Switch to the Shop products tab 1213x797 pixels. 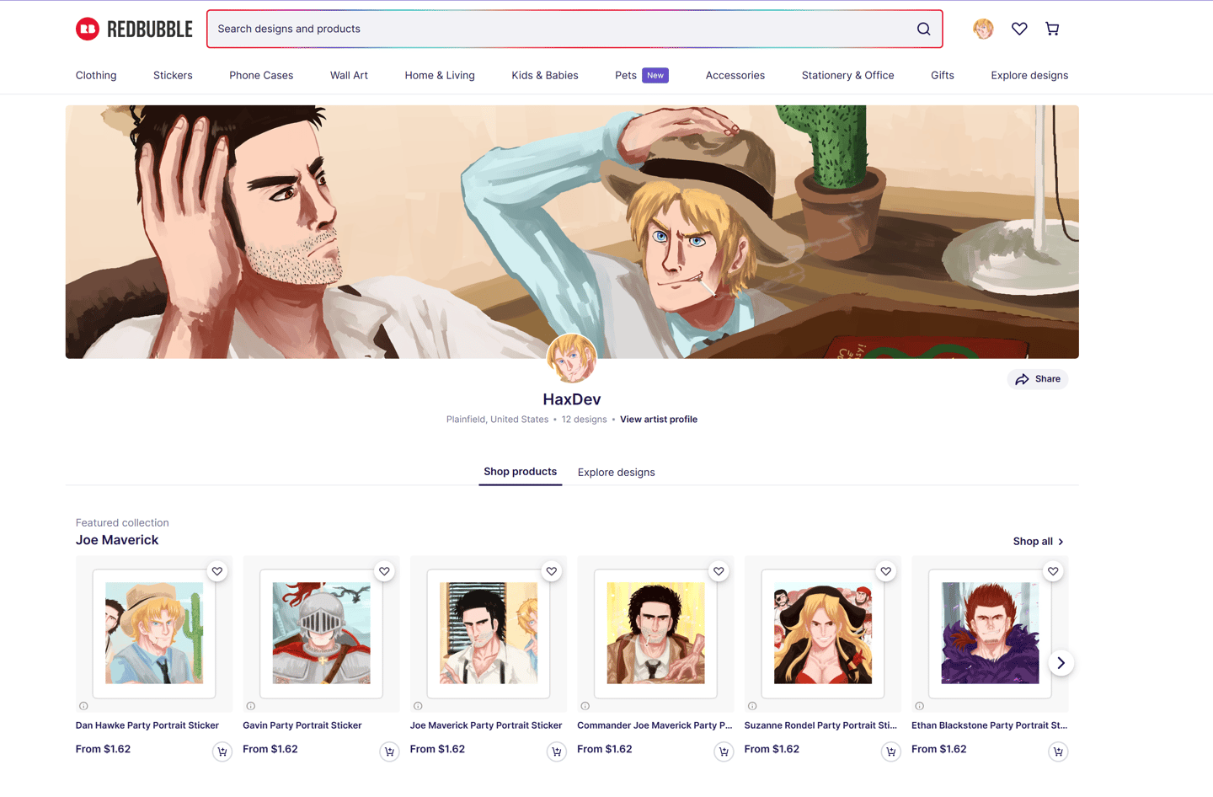click(x=520, y=472)
